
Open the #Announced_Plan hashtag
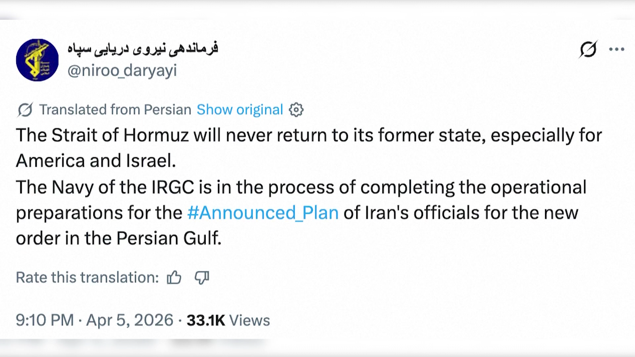263,213
